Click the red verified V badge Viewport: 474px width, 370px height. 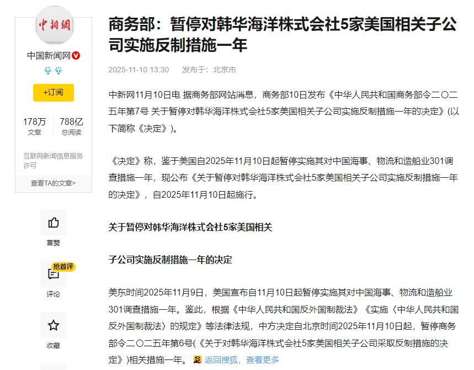(x=76, y=56)
